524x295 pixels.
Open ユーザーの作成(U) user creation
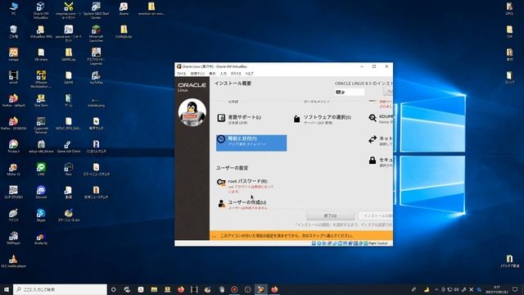(x=242, y=204)
